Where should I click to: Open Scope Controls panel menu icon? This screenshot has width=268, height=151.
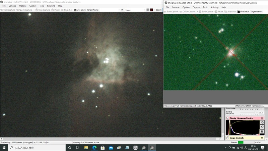point(262,138)
